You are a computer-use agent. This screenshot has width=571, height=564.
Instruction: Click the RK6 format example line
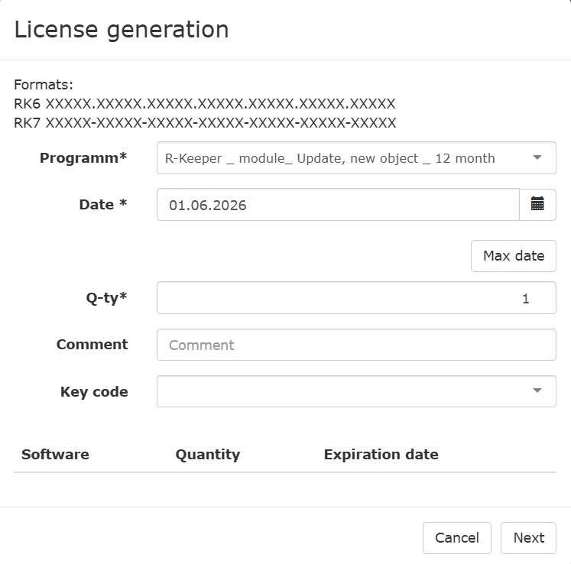pyautogui.click(x=204, y=104)
